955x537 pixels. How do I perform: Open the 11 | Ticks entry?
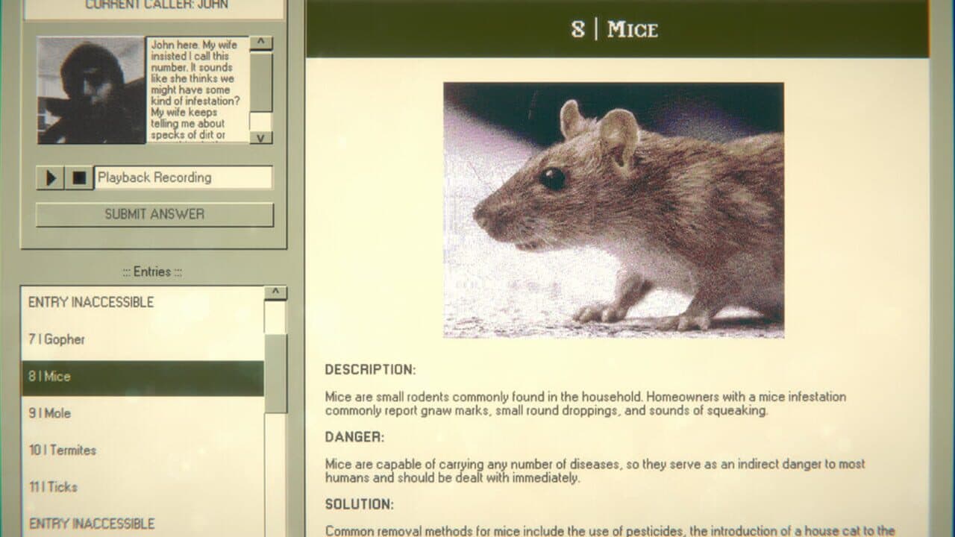[143, 487]
